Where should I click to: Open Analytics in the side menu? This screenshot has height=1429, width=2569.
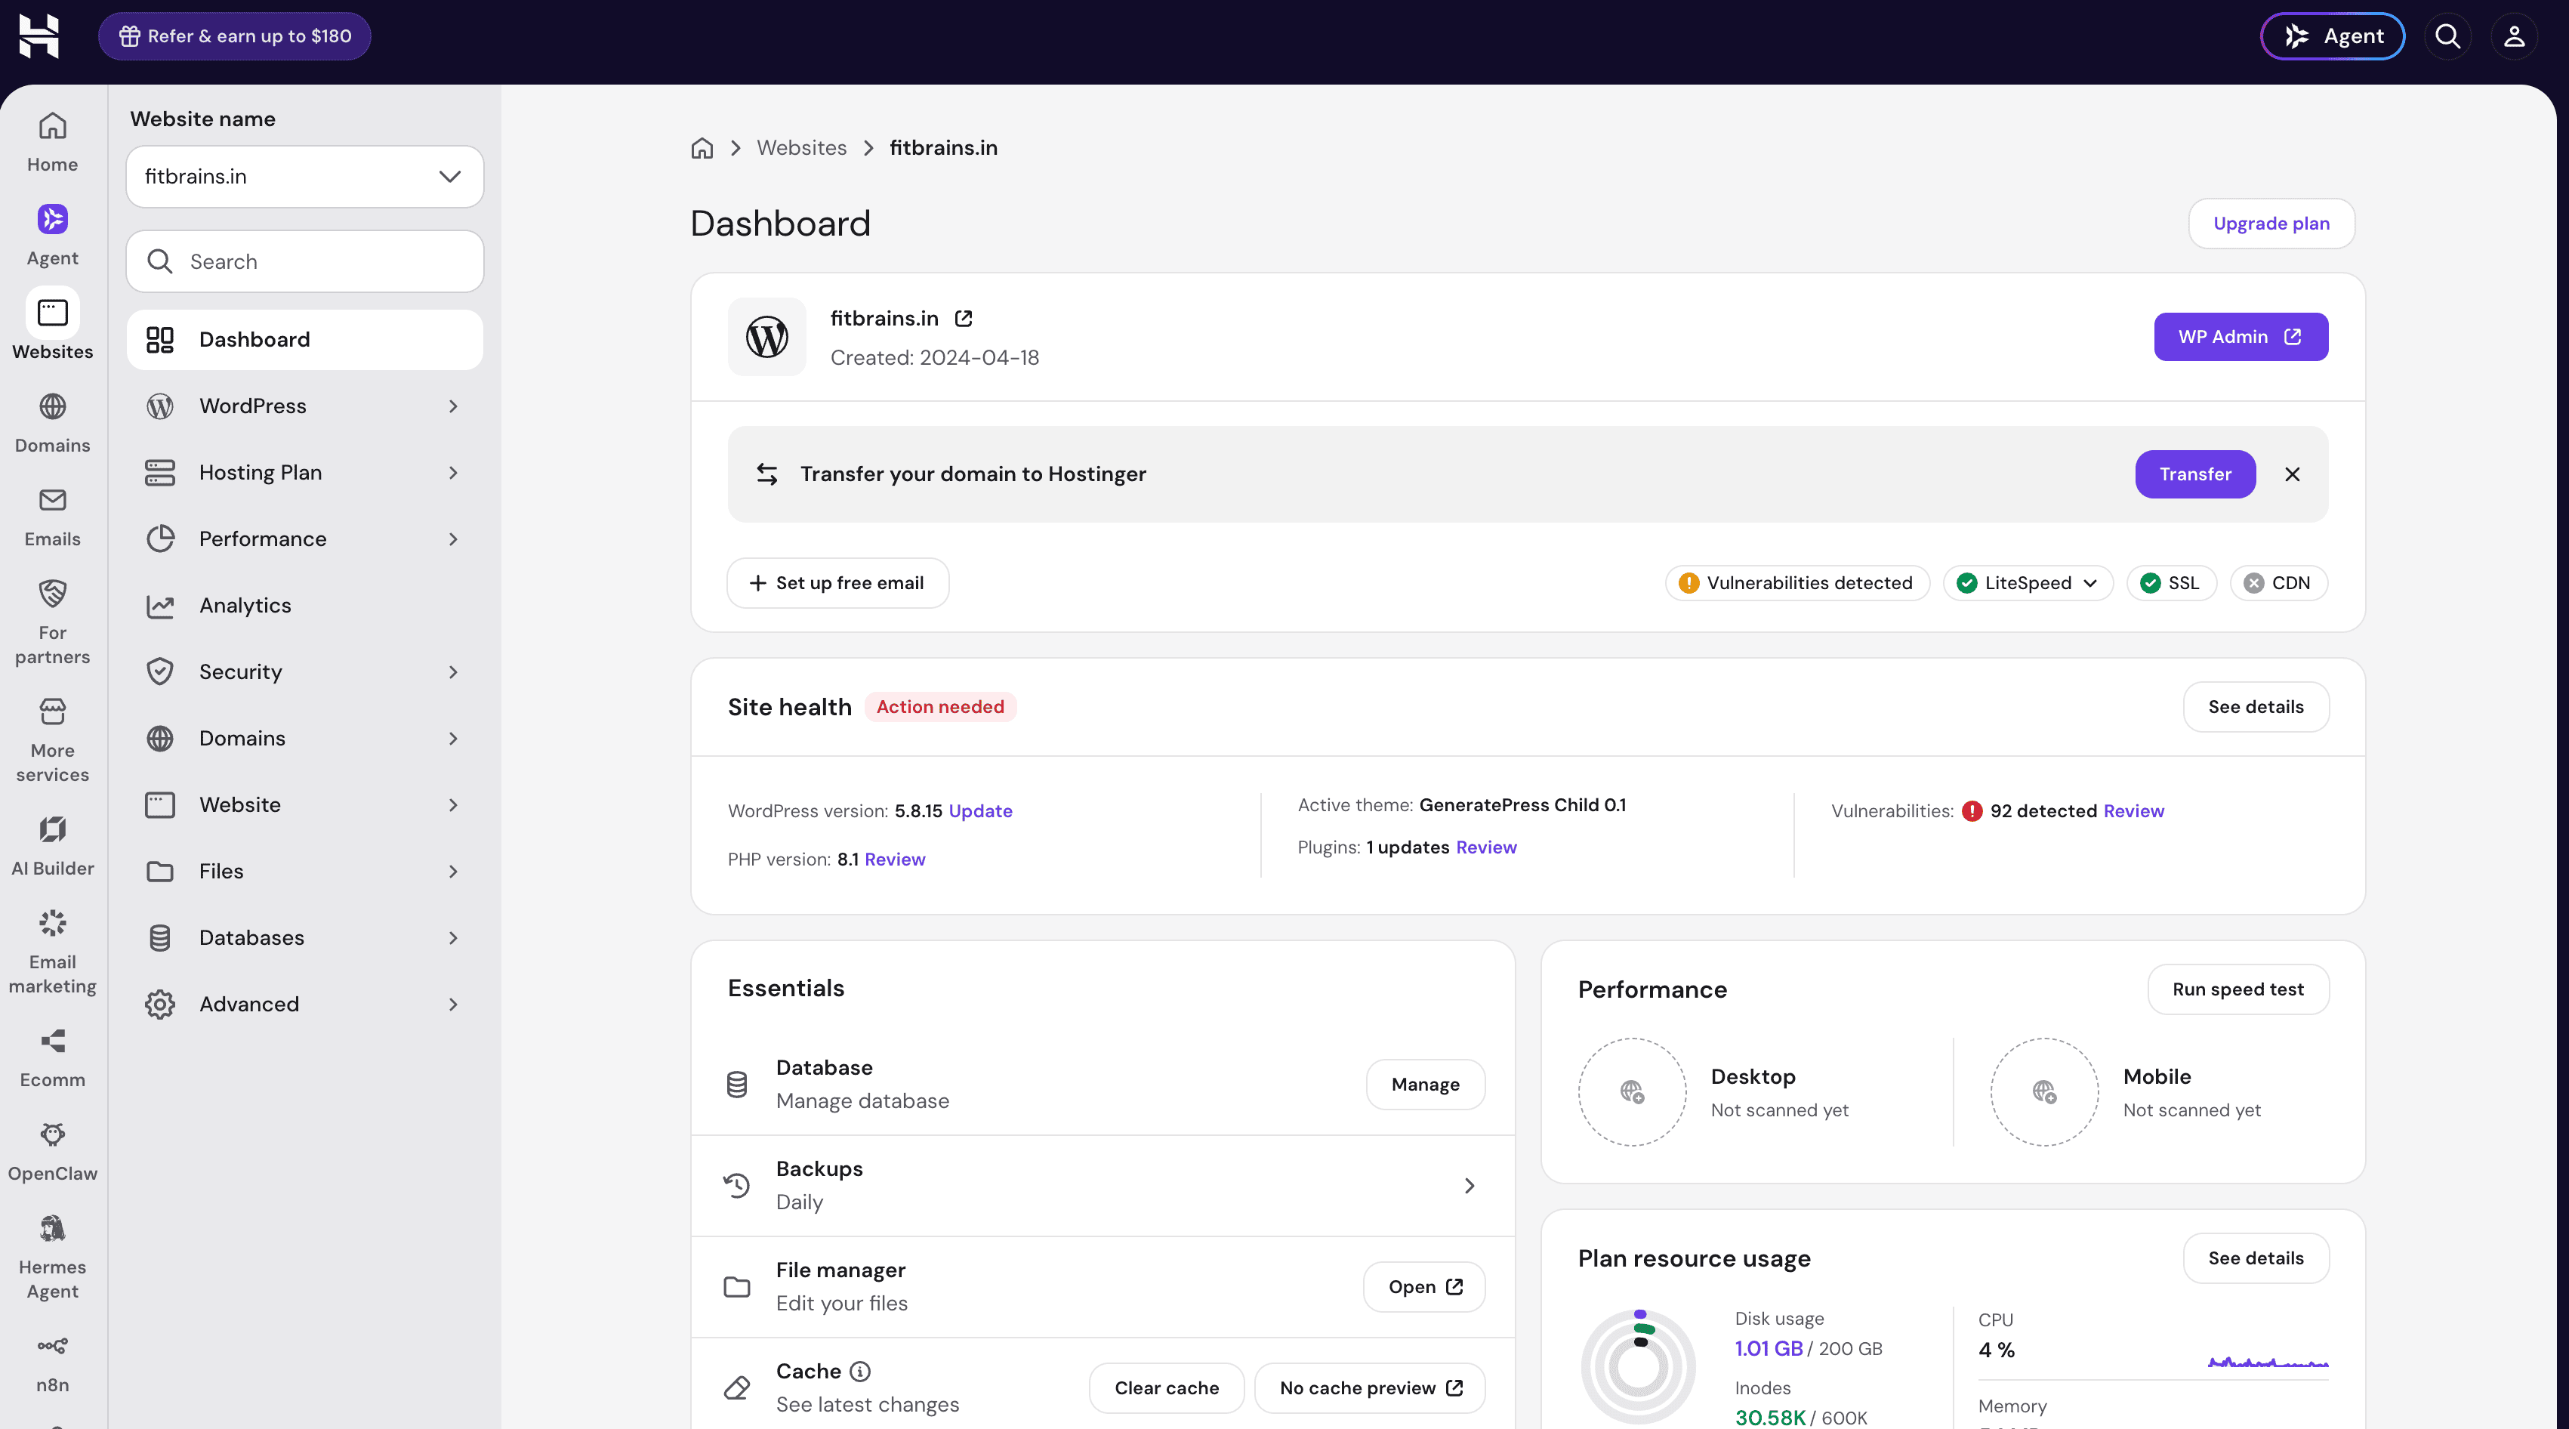(x=305, y=605)
